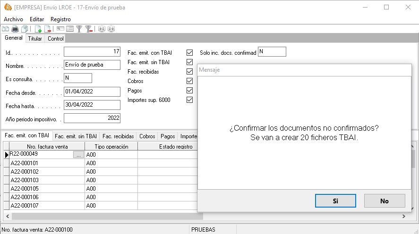The image size is (419, 234).
Task: Open lookup button beside R22-000049
Action: [79, 154]
